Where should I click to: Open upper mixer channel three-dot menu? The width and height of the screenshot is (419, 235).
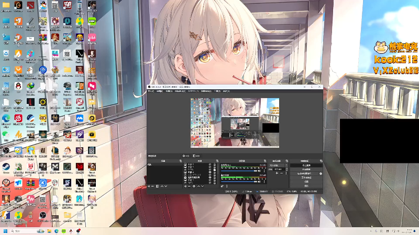point(264,171)
